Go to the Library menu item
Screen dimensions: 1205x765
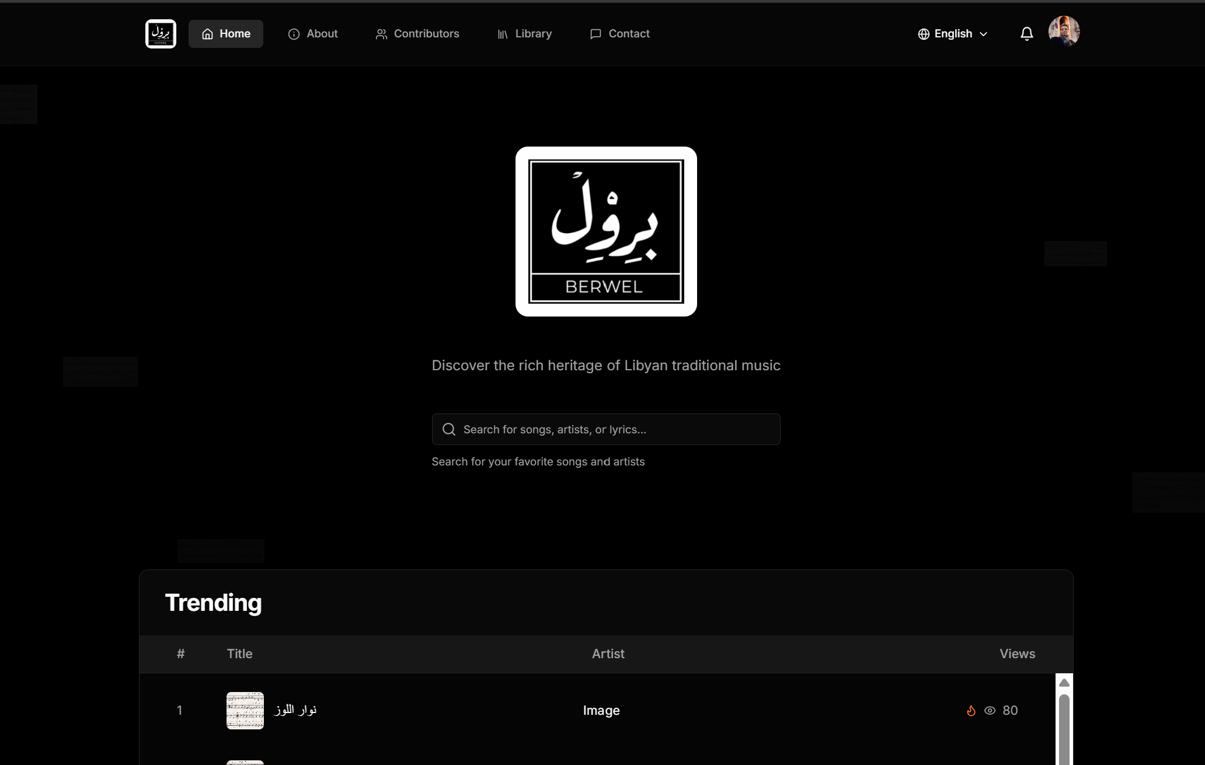pos(533,34)
